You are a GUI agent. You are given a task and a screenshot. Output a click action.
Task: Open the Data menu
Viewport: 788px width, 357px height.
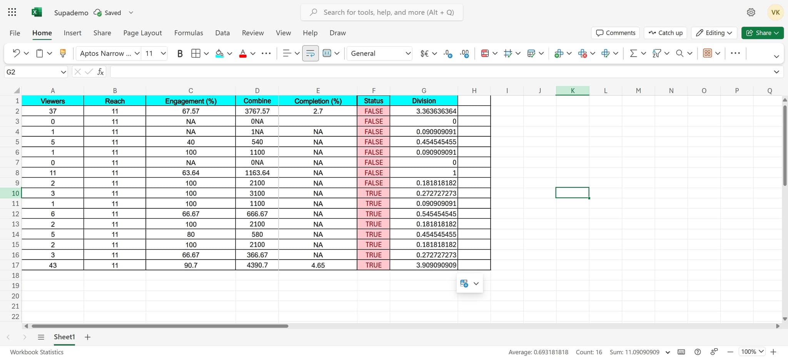click(222, 33)
